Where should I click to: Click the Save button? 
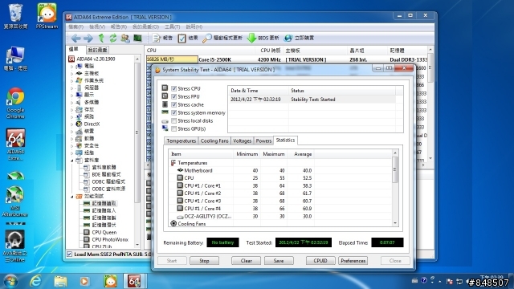(x=279, y=261)
